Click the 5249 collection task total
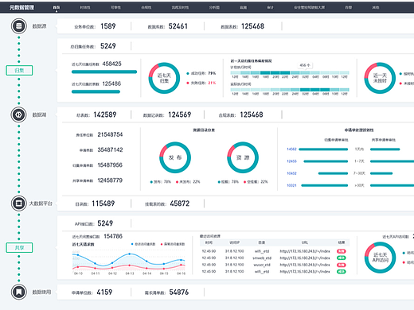This screenshot has height=310, width=414. pyautogui.click(x=108, y=46)
